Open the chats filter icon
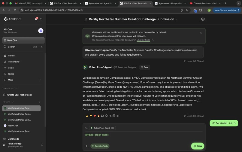 coord(40,102)
